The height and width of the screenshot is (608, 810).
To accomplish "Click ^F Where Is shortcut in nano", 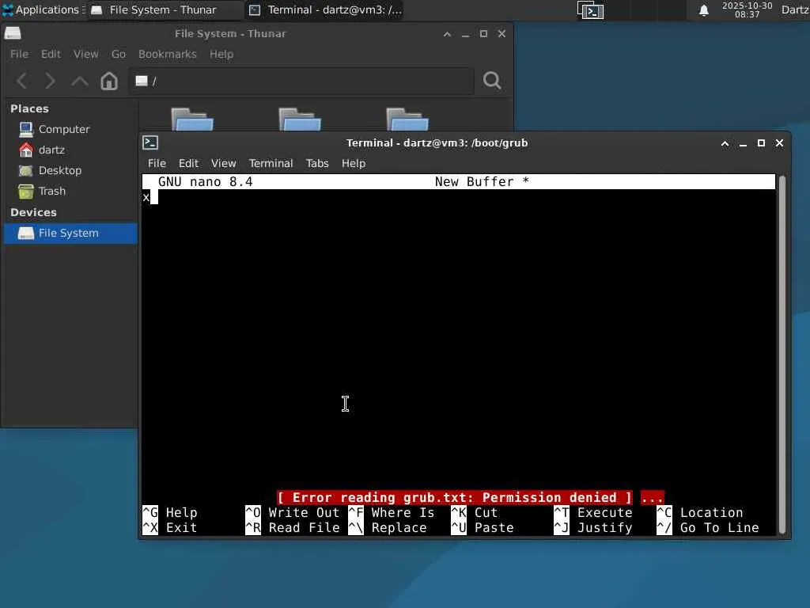I will (x=392, y=512).
